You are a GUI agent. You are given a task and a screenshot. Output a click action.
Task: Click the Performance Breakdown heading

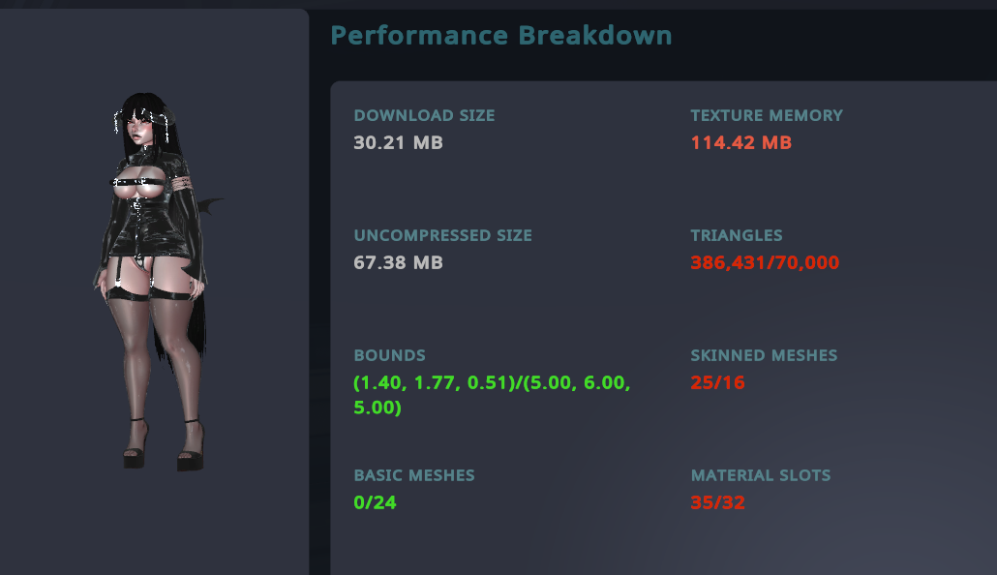click(x=500, y=36)
